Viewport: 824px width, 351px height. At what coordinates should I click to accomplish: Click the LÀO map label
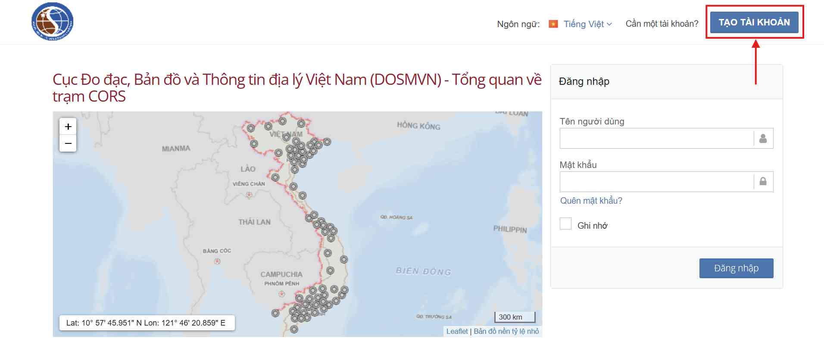point(248,169)
